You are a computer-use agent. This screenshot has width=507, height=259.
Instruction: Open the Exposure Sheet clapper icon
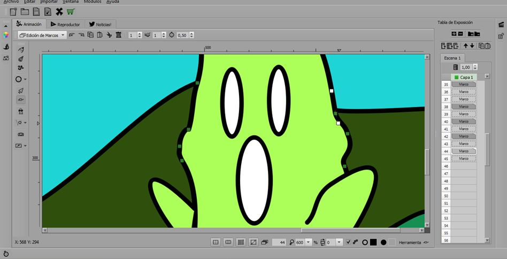pyautogui.click(x=501, y=24)
